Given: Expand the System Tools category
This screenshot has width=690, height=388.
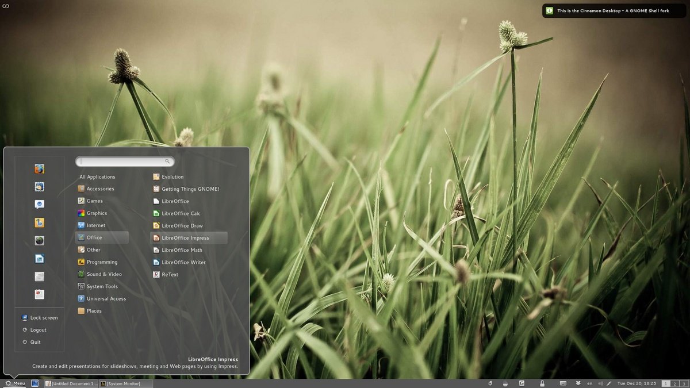Looking at the screenshot, I should click(102, 286).
